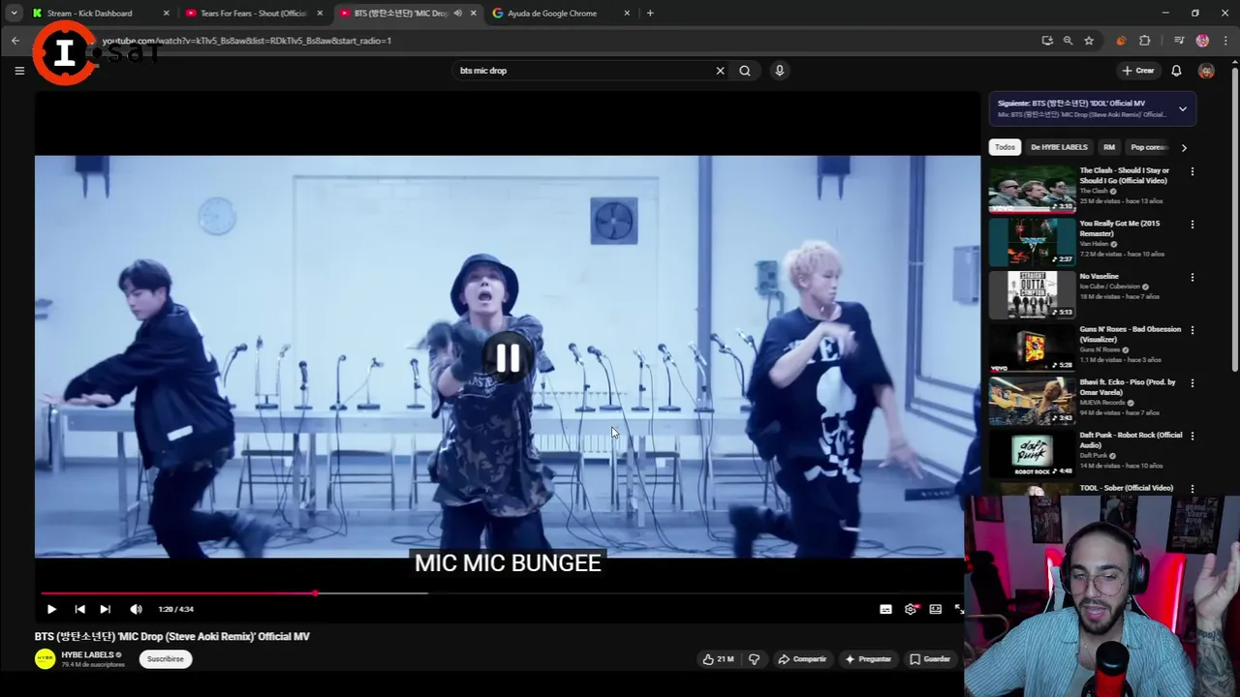Dislike the video with thumbs down
Image resolution: width=1240 pixels, height=697 pixels.
(x=754, y=659)
